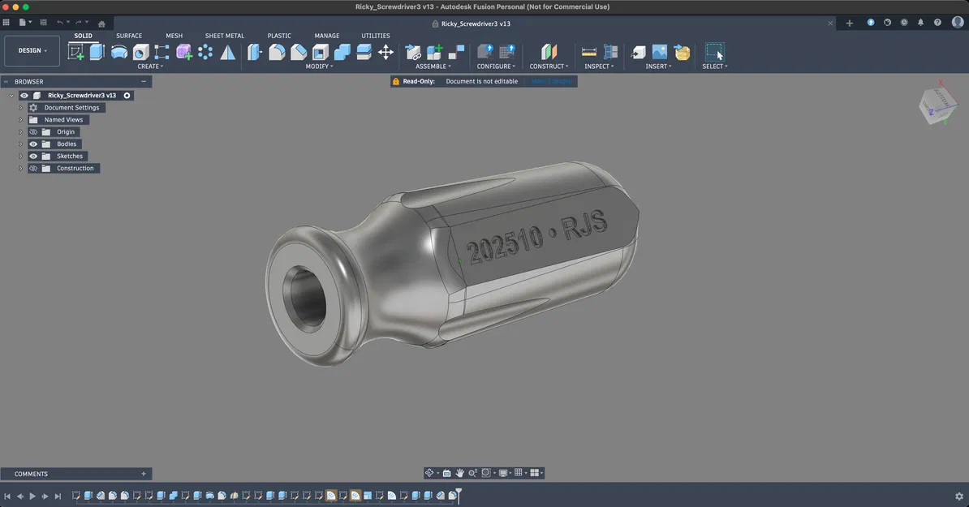Click the ViewCube in the corner
Image resolution: width=969 pixels, height=507 pixels.
coord(937,104)
